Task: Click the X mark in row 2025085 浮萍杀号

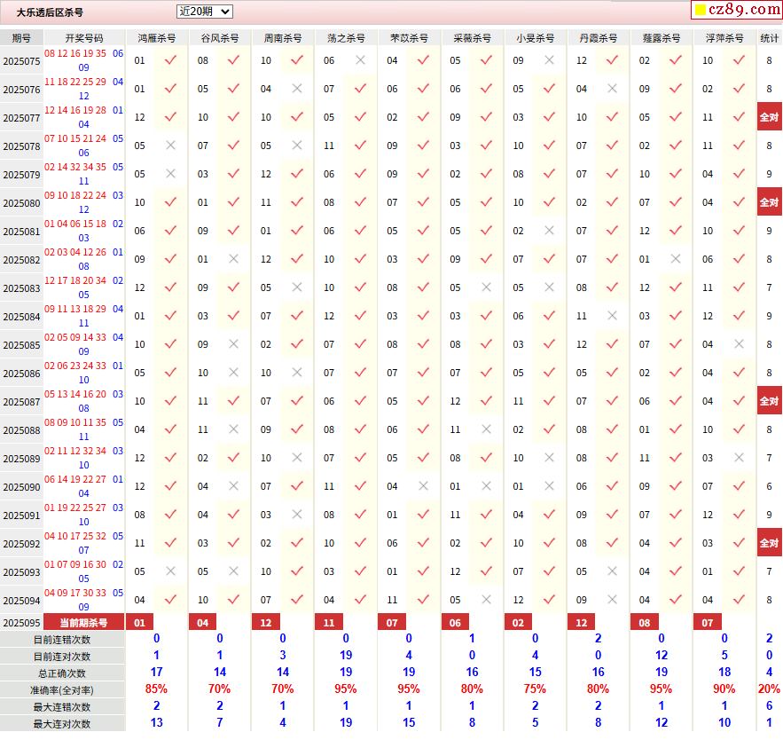Action: 739,344
